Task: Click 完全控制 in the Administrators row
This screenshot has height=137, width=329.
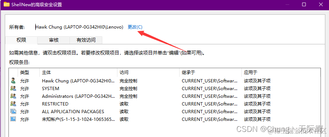Action: coord(128,96)
